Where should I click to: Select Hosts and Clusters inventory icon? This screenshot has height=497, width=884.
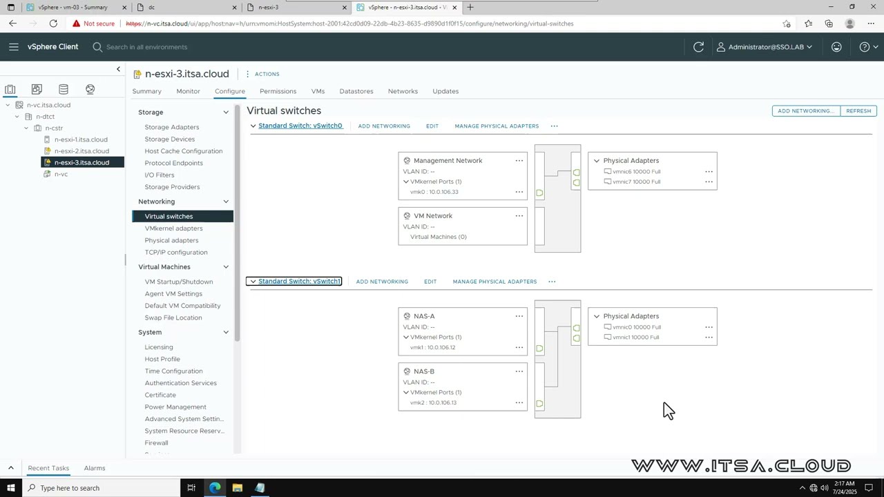(x=10, y=89)
